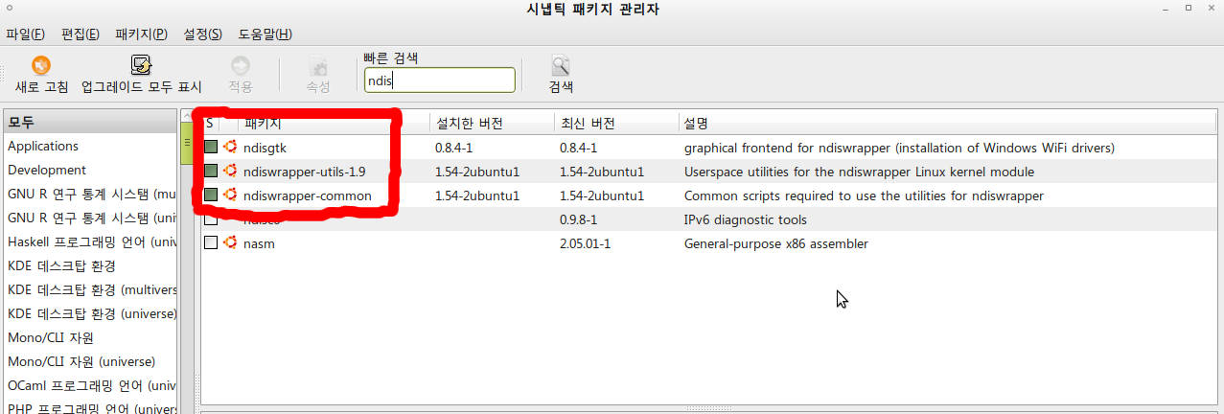
Task: Click the Mark All Upgrades (업그레이드 모두 표시) icon
Action: 142,65
